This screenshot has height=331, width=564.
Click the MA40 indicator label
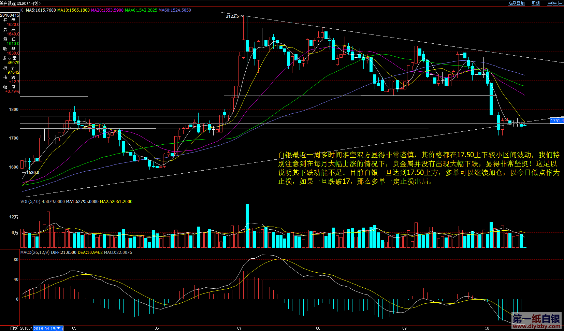[141, 10]
